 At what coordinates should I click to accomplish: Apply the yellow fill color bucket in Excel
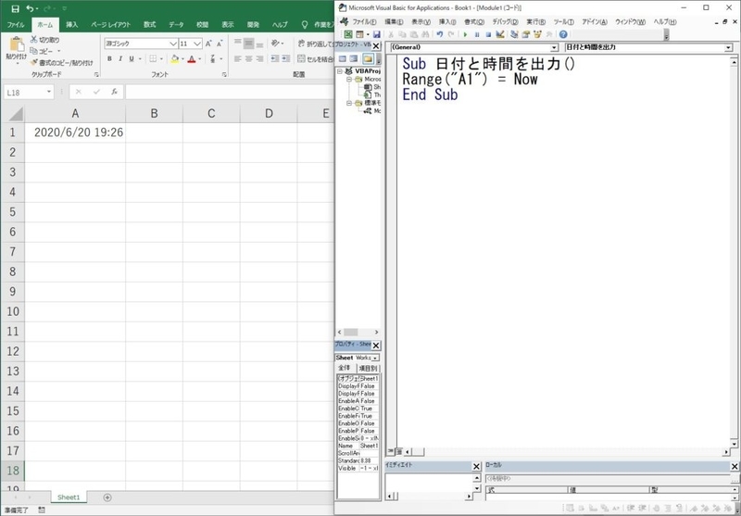tap(175, 58)
